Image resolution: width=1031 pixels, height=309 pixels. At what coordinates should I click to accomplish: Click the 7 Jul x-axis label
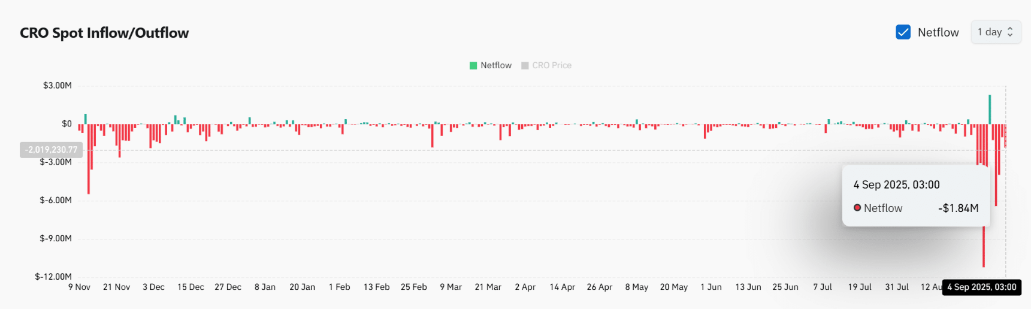(x=822, y=287)
